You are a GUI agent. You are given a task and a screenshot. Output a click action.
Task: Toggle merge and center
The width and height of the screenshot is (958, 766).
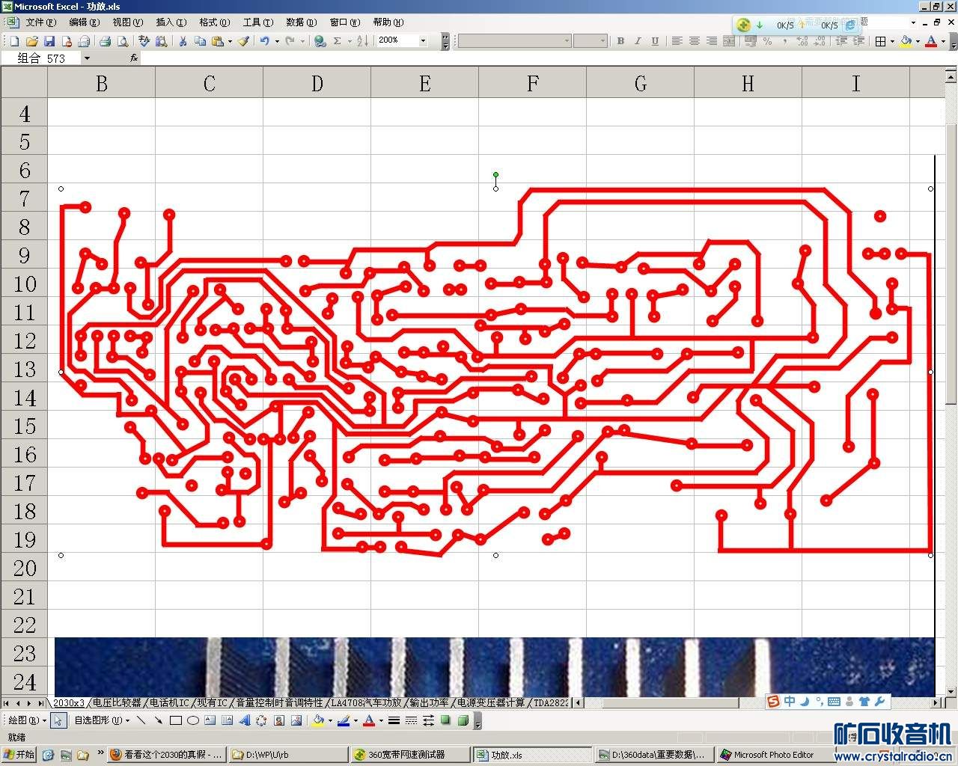tap(729, 41)
